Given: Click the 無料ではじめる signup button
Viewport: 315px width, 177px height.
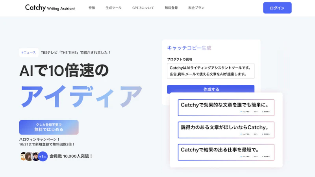Looking at the screenshot, I should pyautogui.click(x=49, y=127).
